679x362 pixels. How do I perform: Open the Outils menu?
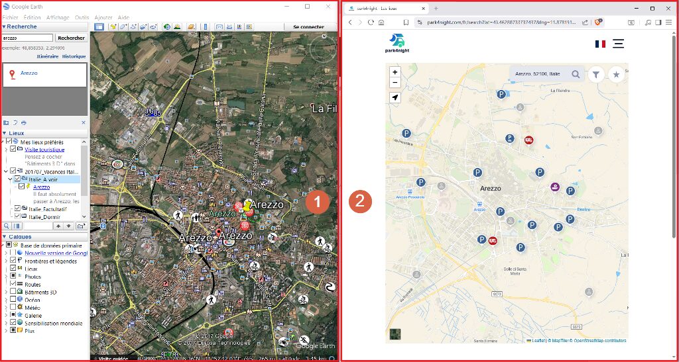82,18
